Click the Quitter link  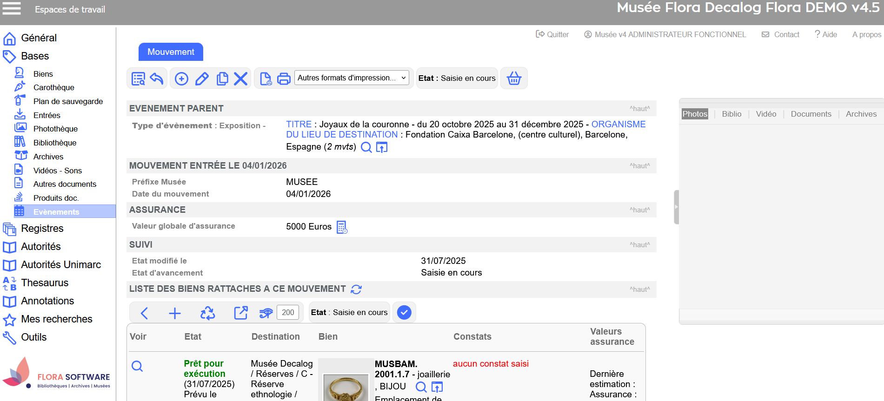[552, 35]
